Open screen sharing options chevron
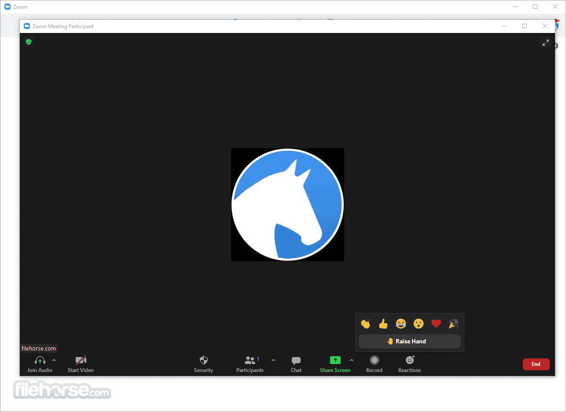Screen dimensions: 566x412 [352, 360]
